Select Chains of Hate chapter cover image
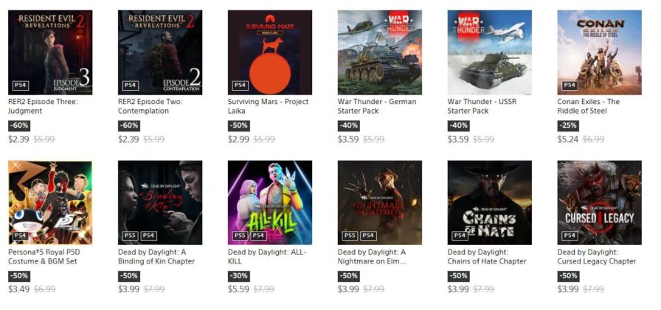661x310 pixels. tap(489, 202)
